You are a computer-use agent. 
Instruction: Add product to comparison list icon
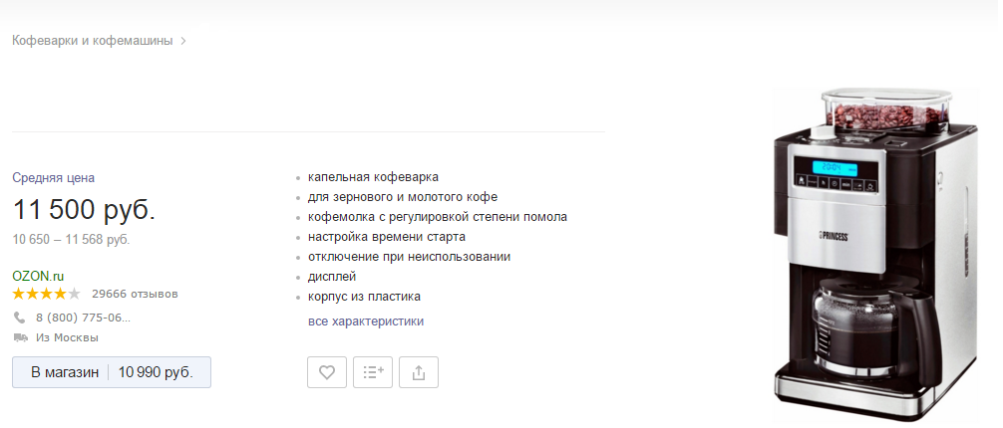tap(373, 372)
